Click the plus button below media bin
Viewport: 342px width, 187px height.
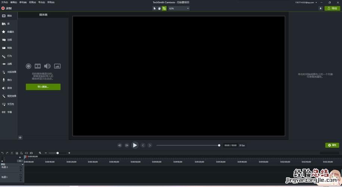click(20, 137)
